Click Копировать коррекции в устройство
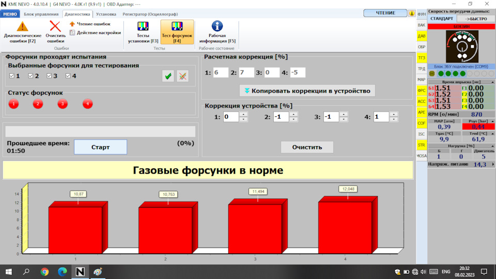Screen dimensions: 496x279 tap(307, 91)
